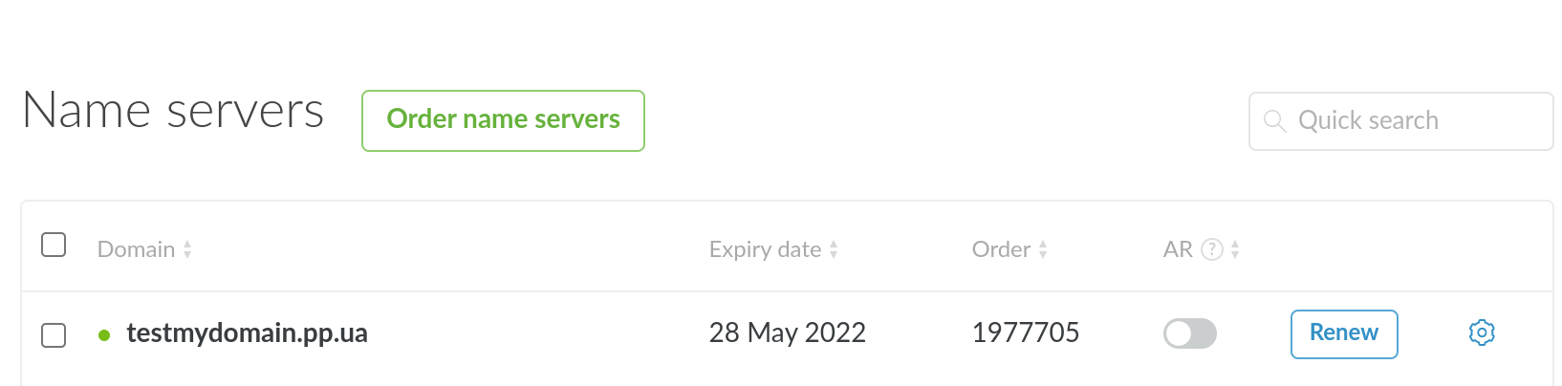The height and width of the screenshot is (386, 1562).
Task: Click the Domain column header label
Action: 136,249
